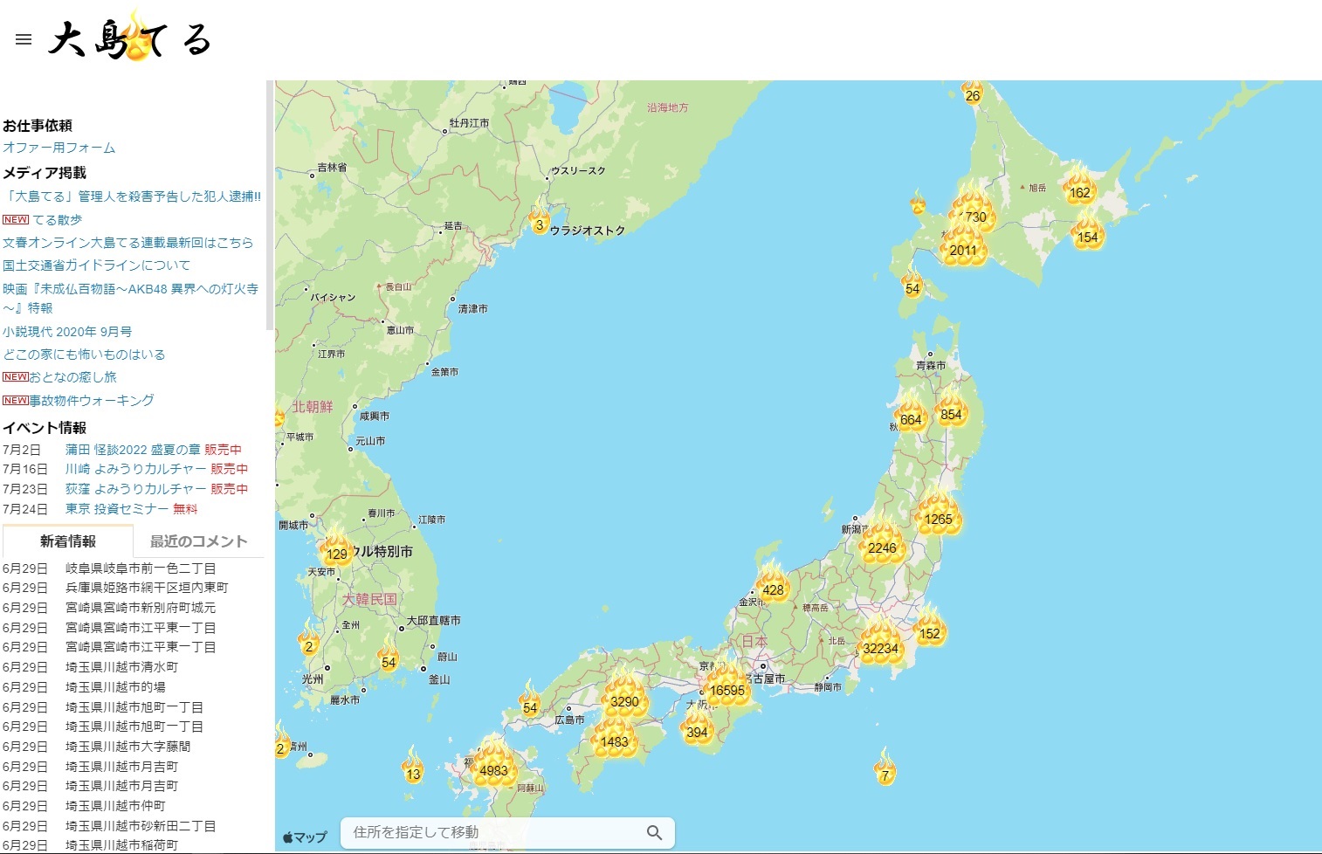
Task: Open the hamburger menu
Action: tap(23, 39)
